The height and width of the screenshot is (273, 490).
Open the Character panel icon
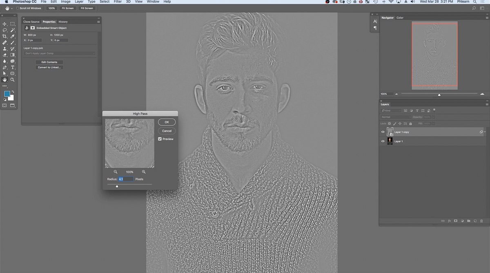(375, 21)
